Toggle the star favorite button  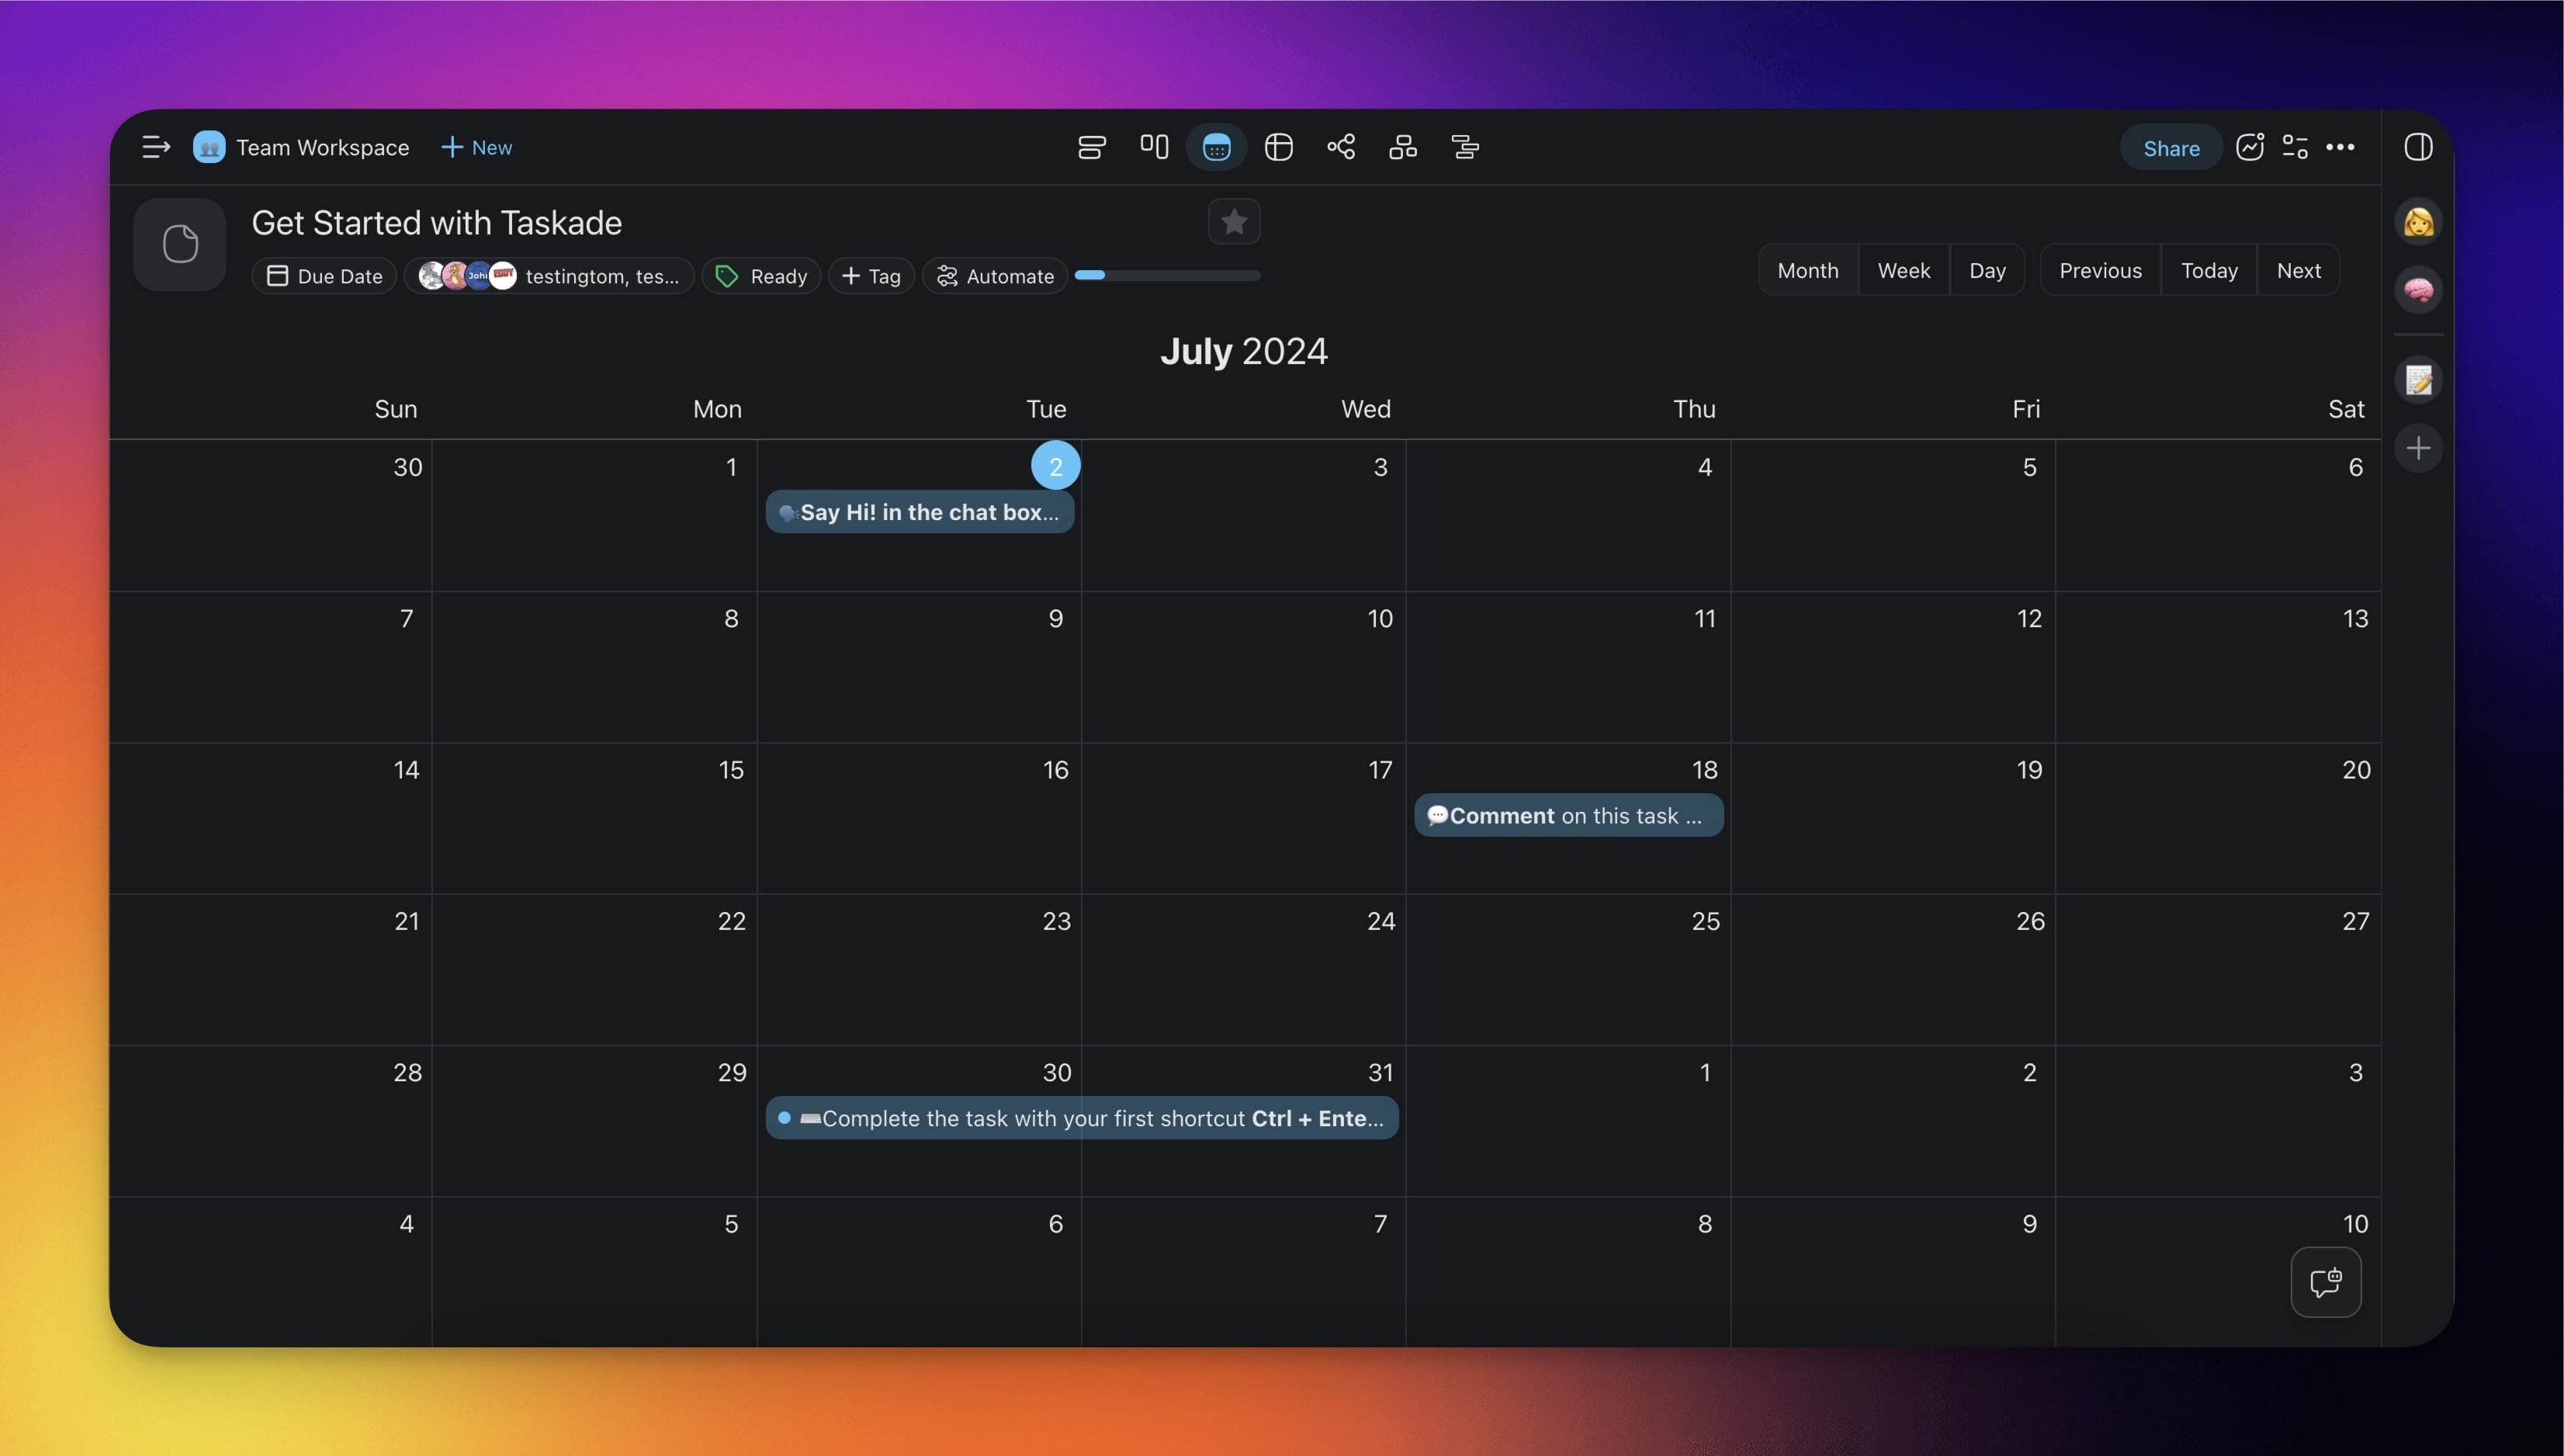click(1234, 222)
